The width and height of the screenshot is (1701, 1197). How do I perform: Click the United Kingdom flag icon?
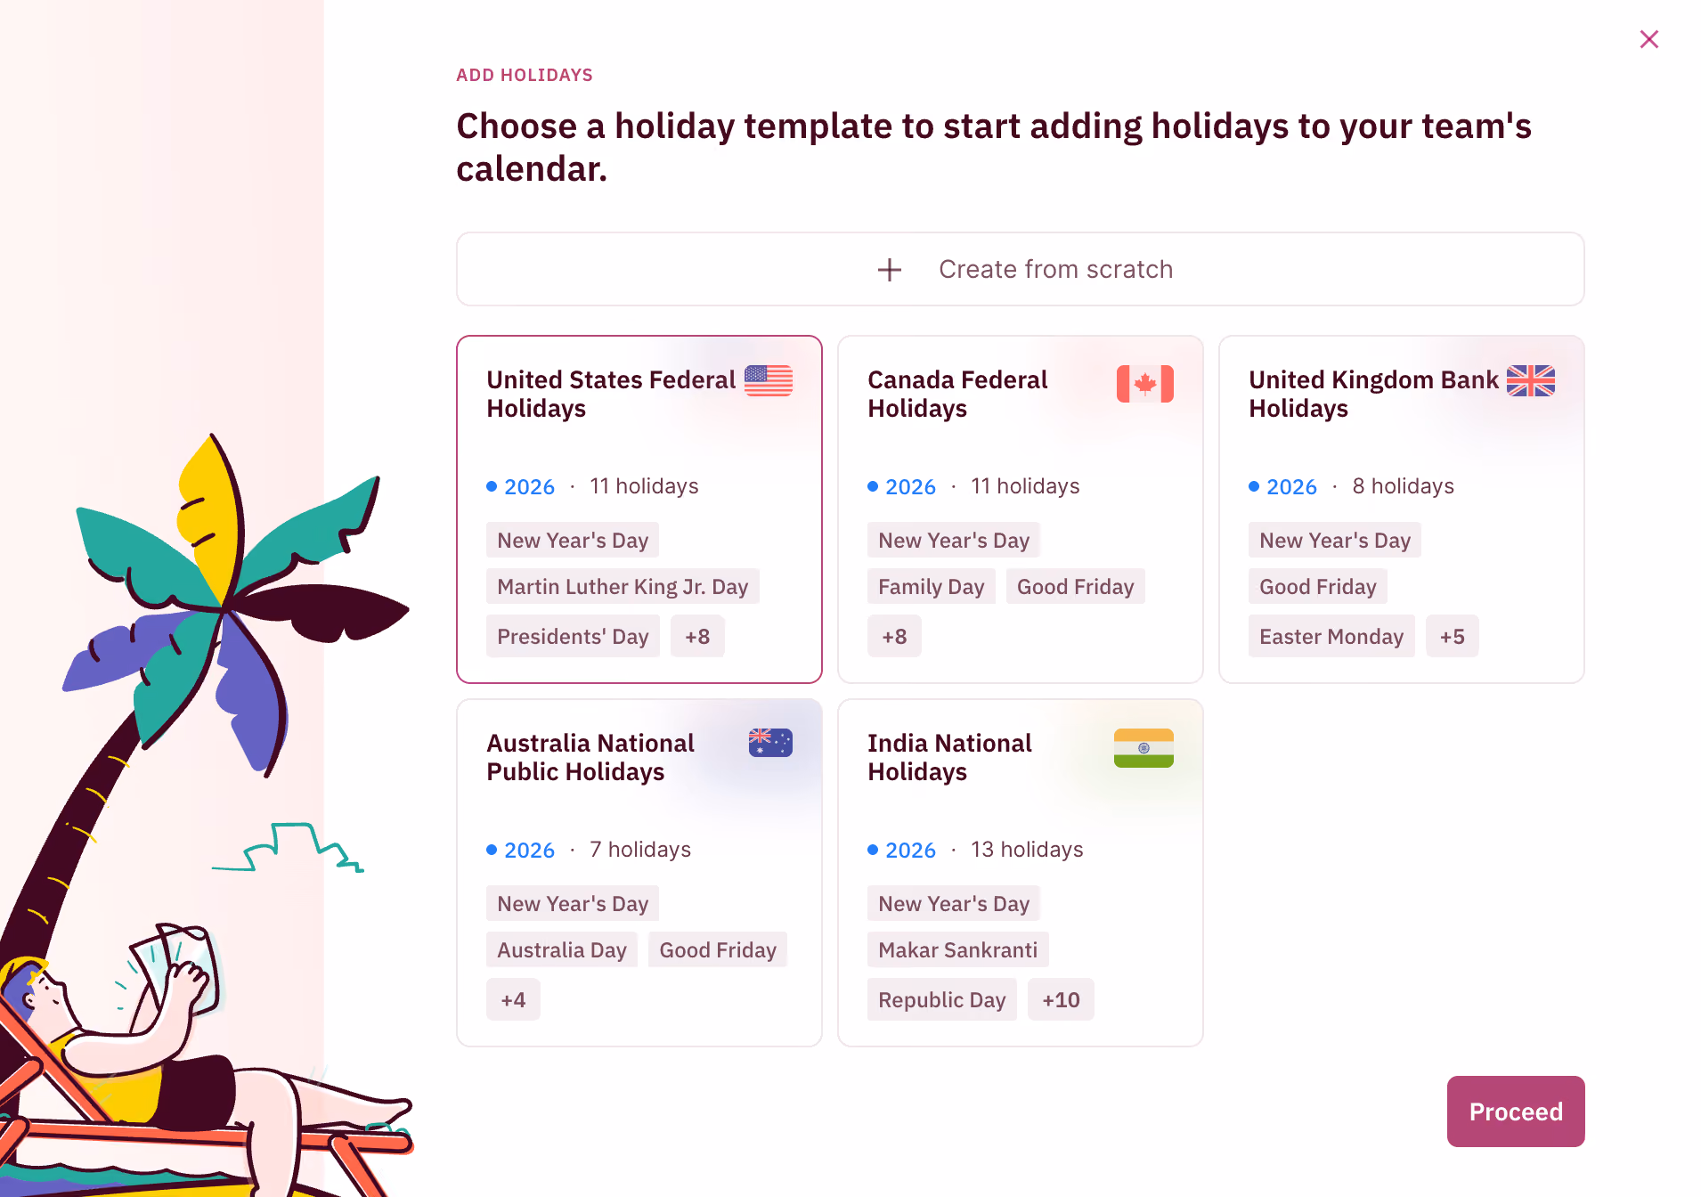click(1530, 381)
